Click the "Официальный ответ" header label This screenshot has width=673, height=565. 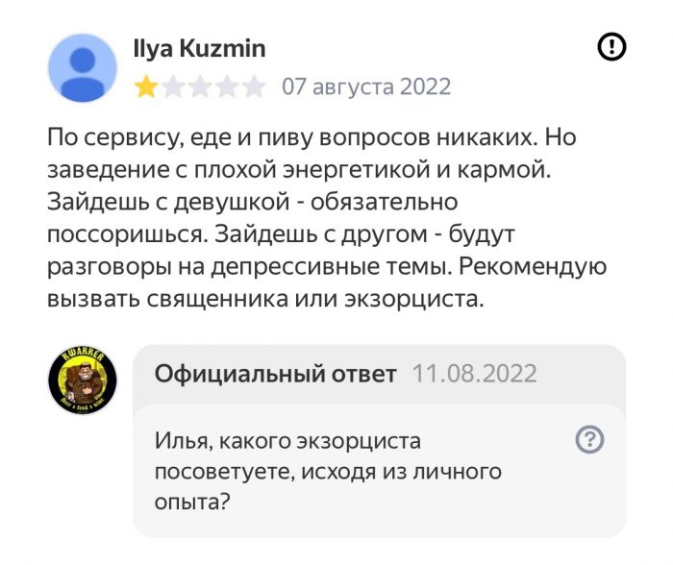(x=275, y=374)
